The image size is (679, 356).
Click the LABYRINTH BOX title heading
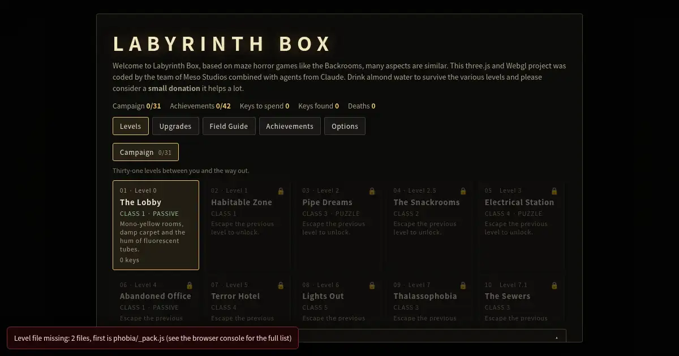222,44
